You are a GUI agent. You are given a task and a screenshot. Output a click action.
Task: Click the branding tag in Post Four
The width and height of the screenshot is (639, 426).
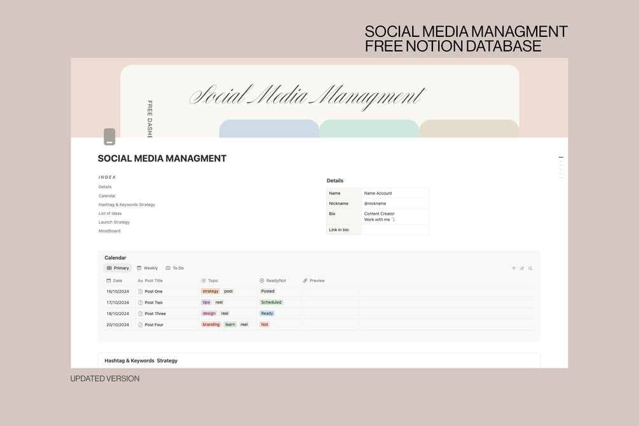(211, 324)
